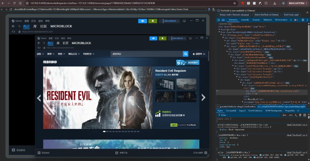
Task: Click the 'Don't show again' button
Action: click(x=291, y=15)
